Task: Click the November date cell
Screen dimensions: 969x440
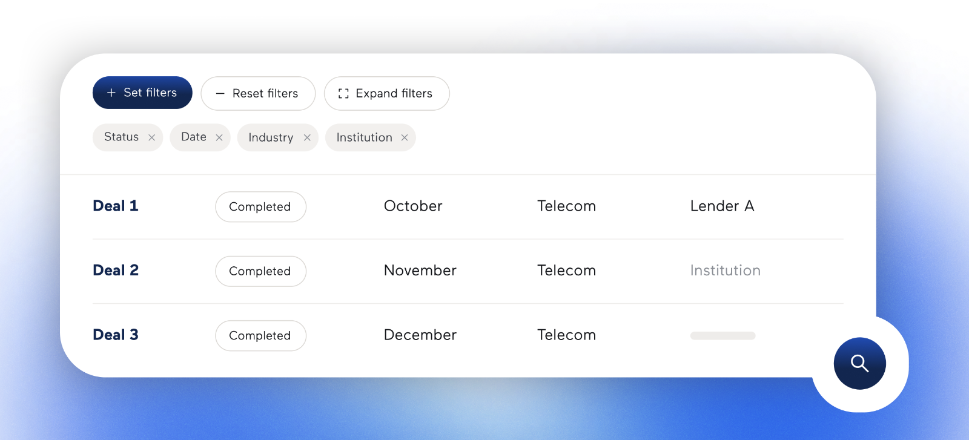Action: pos(420,271)
